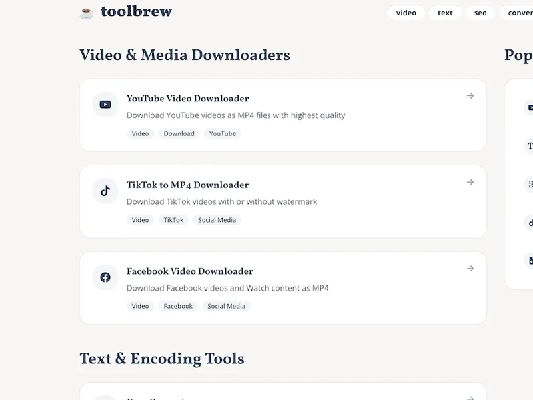Click the Download tag on YouTube card
The height and width of the screenshot is (400, 533).
point(179,134)
